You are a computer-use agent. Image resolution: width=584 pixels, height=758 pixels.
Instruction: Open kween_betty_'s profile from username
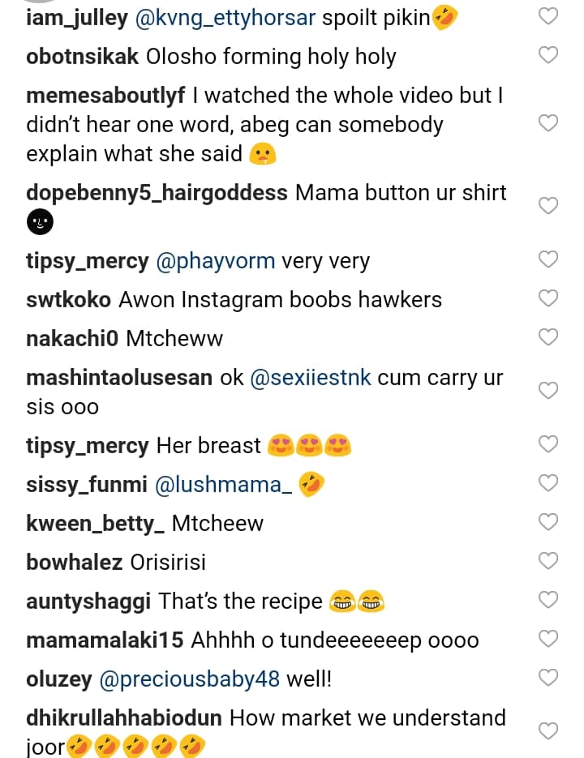96,523
